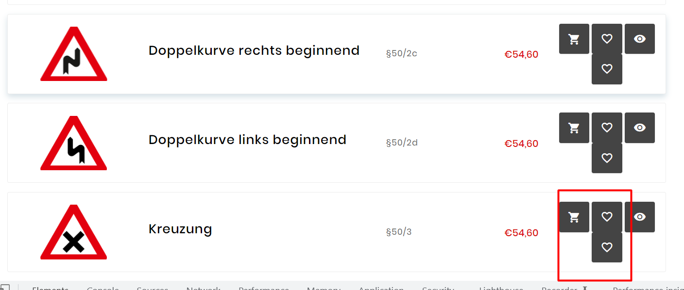Quick view Doppelkurve links beginnend via eye icon

click(x=640, y=128)
